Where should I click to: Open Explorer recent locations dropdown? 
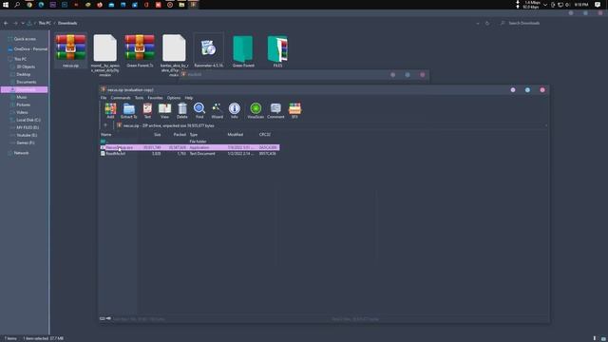click(23, 23)
